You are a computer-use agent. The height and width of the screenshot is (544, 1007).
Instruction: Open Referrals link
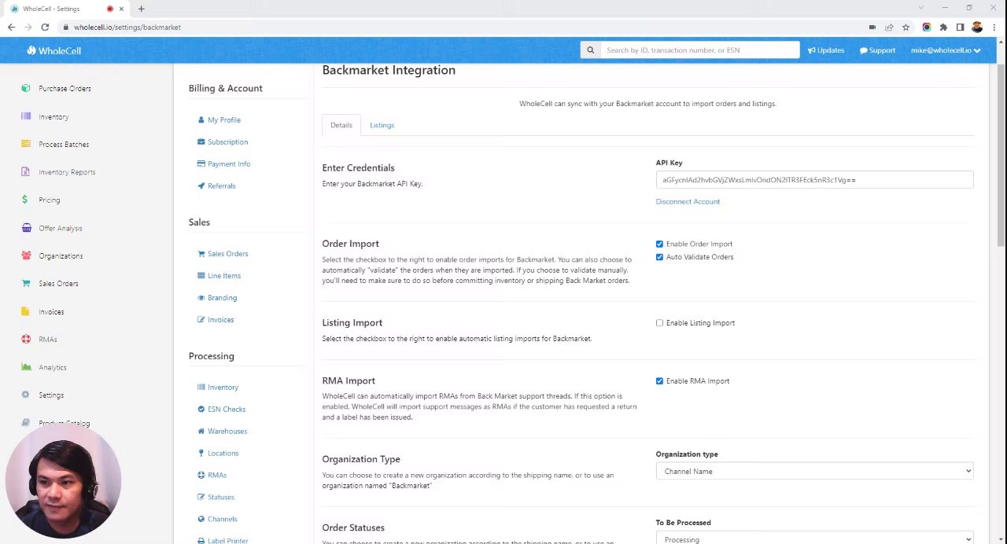coord(221,186)
